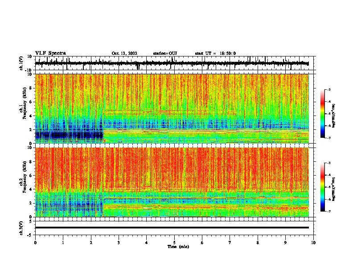Click time axis tick label "9"
The height and width of the screenshot is (272, 353).
285,243
